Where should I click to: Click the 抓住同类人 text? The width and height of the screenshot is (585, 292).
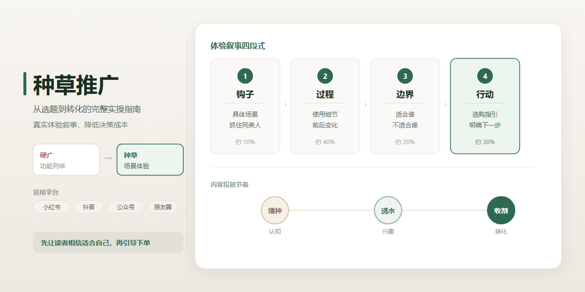[x=245, y=125]
